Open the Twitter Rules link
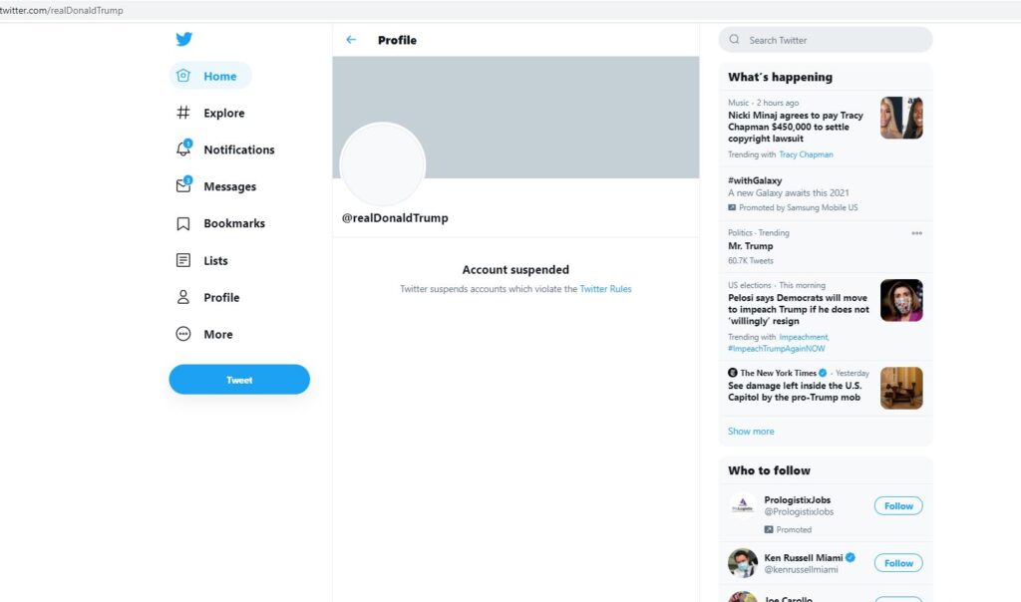This screenshot has width=1021, height=602. 605,289
